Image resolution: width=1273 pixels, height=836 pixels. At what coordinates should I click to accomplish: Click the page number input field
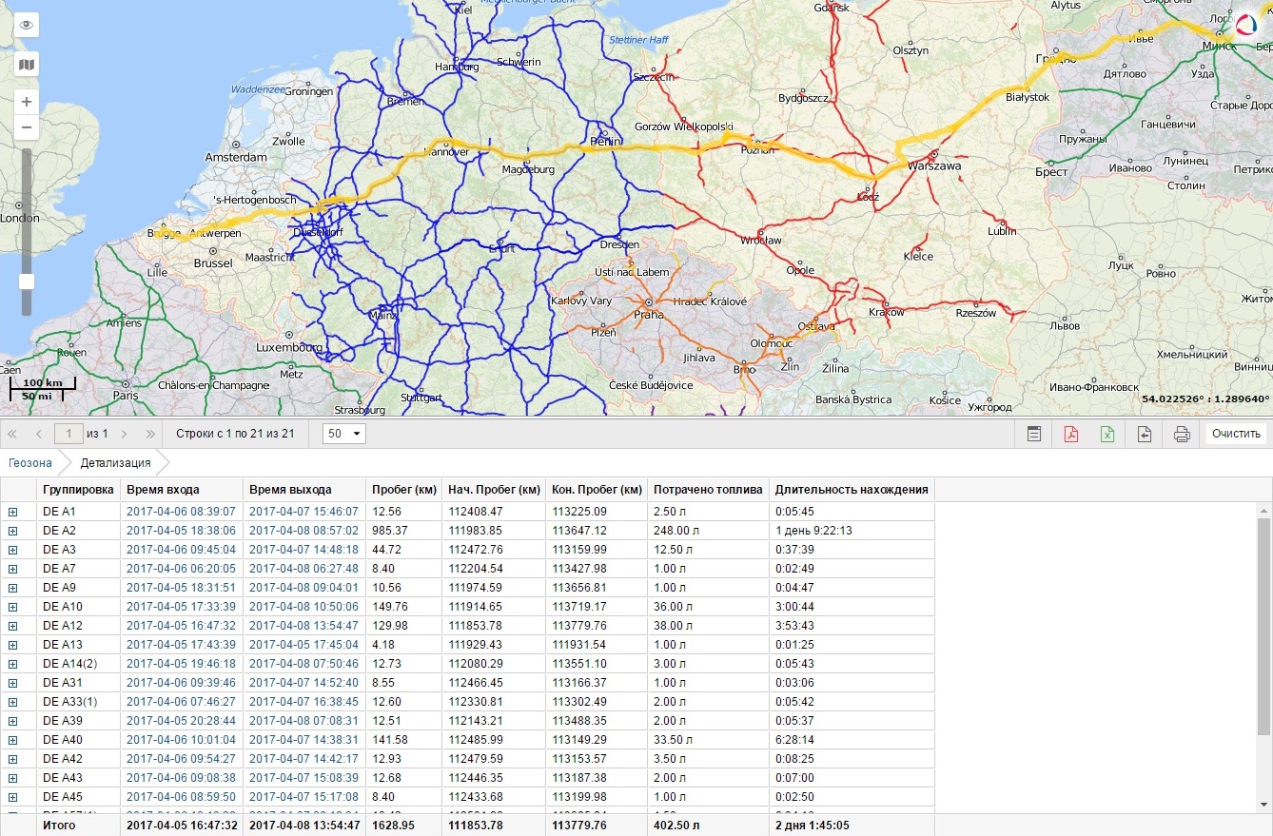tap(69, 435)
